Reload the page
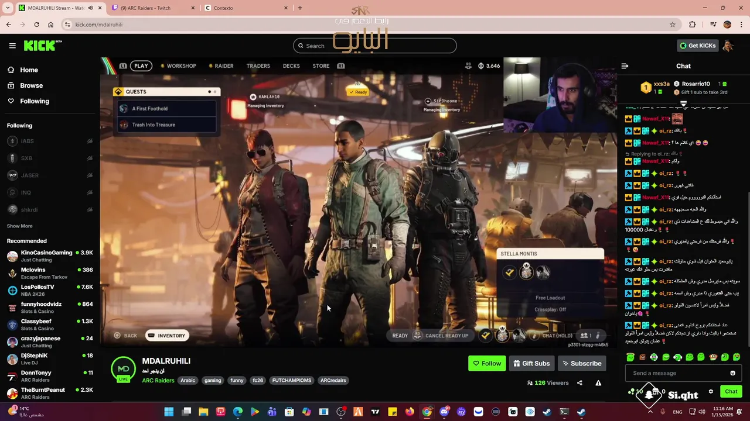750x421 pixels. pyautogui.click(x=36, y=25)
